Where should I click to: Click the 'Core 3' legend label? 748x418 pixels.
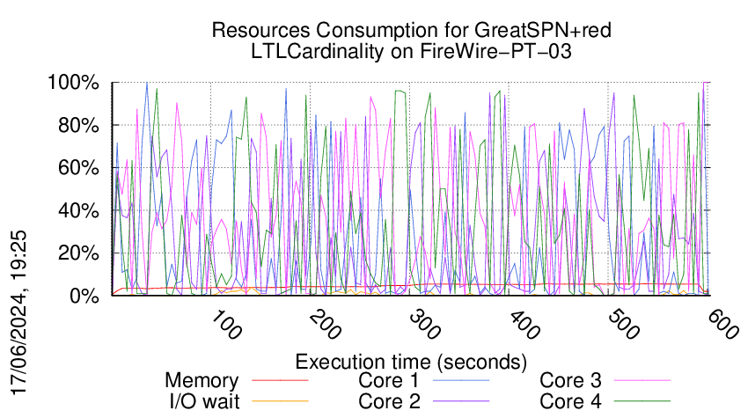coord(570,380)
